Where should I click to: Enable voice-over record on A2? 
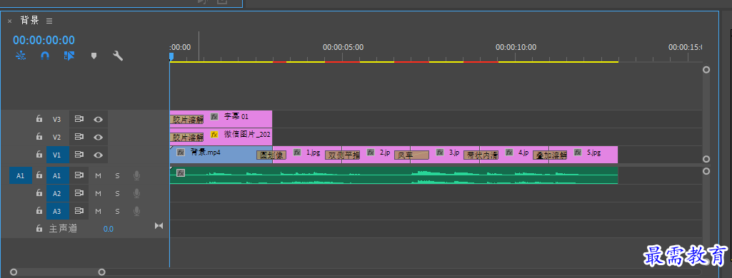pyautogui.click(x=136, y=193)
